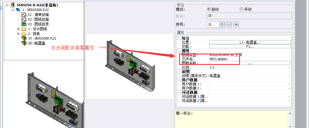Select the project root 5ERS550-R-R22 icon

click(13, 5)
